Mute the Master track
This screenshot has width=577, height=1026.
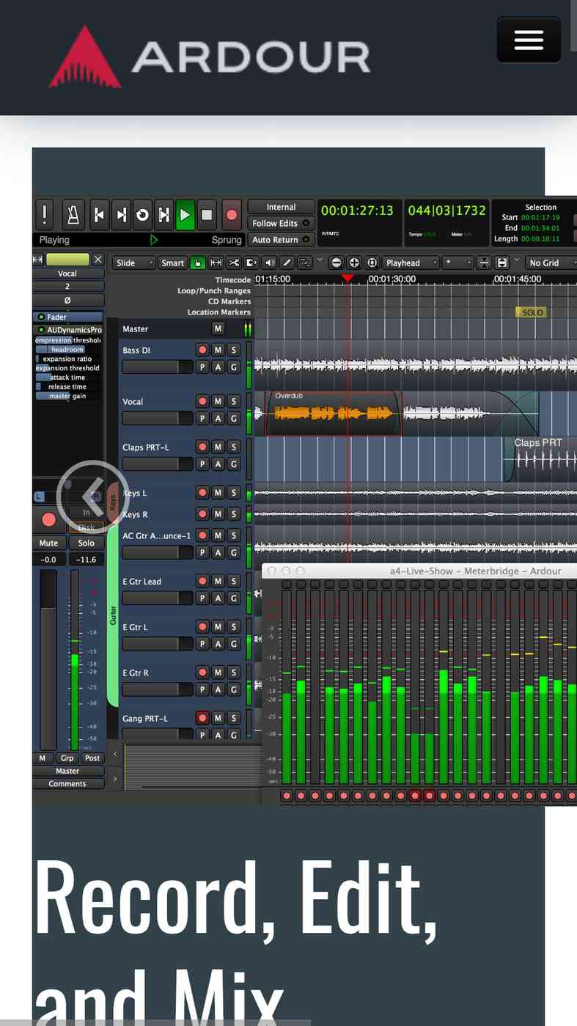[x=218, y=329]
